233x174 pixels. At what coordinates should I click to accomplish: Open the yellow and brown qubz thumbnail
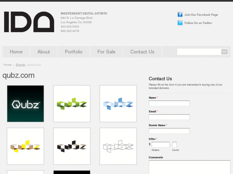[25, 146]
